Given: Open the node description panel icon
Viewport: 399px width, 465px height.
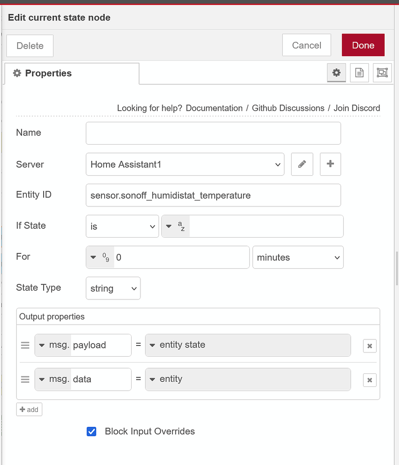Looking at the screenshot, I should point(359,73).
